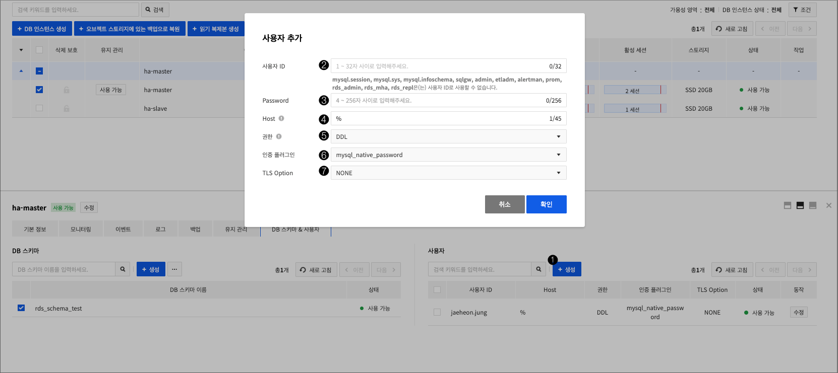Toggle the partially-selected ha-master group checkbox
Screen dimensions: 838x373
point(39,71)
